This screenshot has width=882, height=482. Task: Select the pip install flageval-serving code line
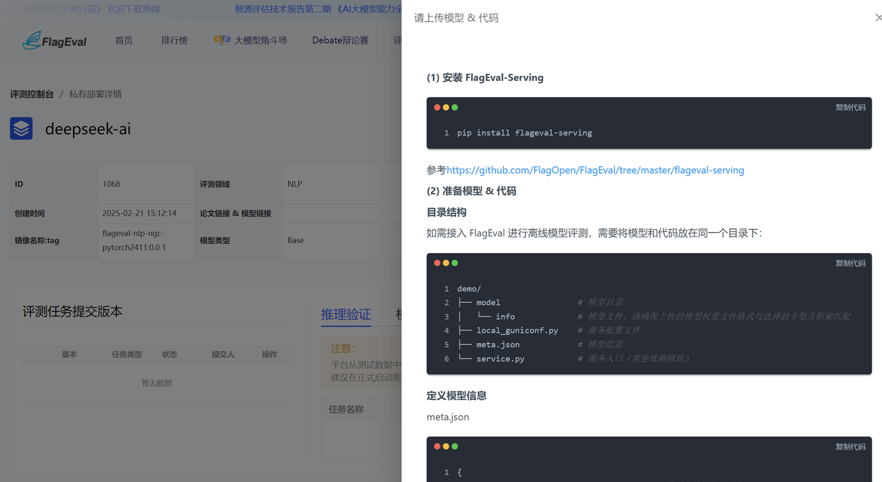pos(524,133)
